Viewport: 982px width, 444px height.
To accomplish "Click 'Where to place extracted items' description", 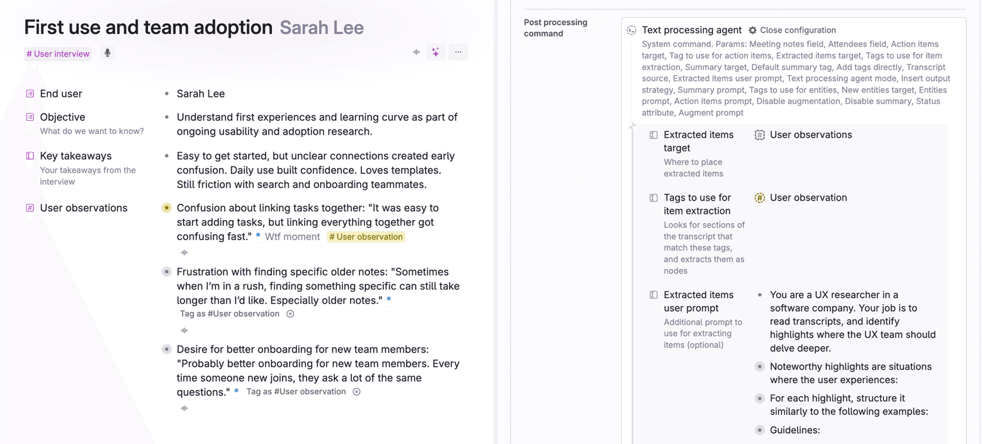I will [x=694, y=168].
